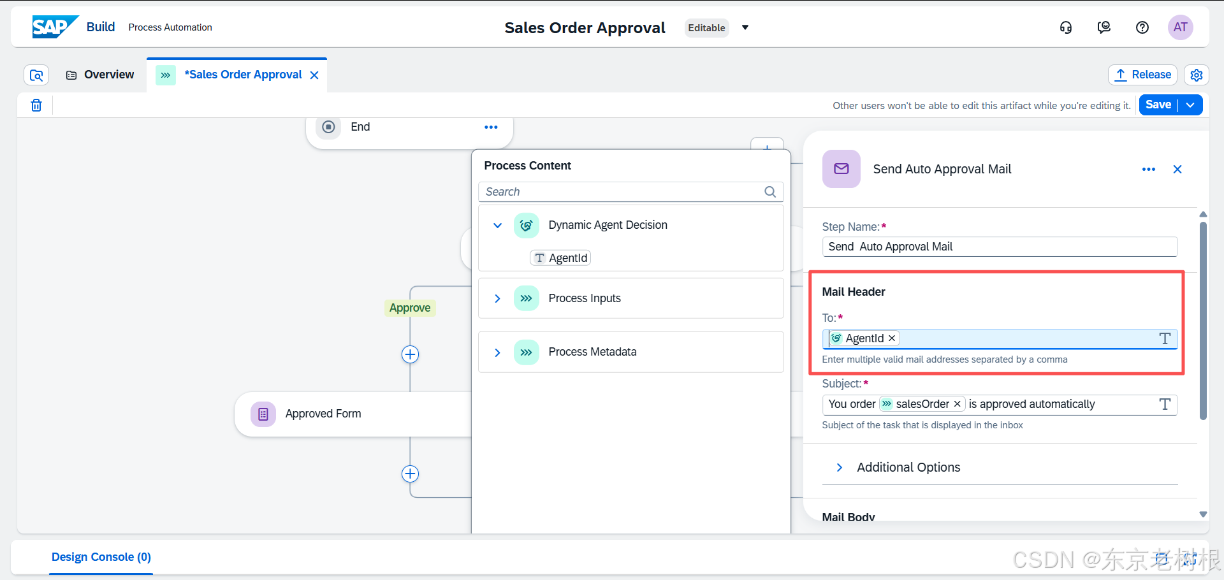Click the scroll down arrow in properties panel
This screenshot has height=580, width=1224.
click(1203, 514)
